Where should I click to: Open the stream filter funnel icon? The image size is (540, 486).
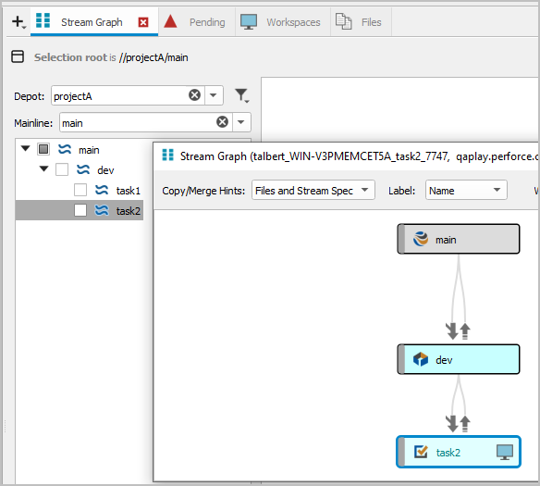(241, 95)
